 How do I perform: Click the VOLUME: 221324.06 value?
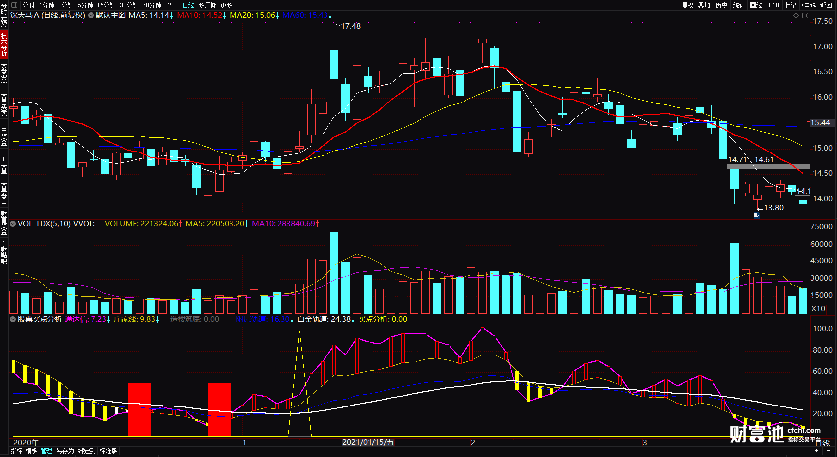(x=143, y=224)
